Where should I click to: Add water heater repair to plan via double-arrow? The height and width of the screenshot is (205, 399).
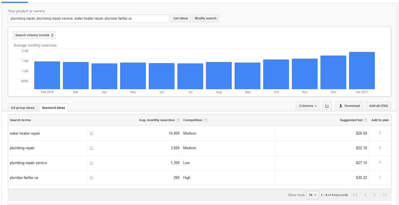click(380, 133)
